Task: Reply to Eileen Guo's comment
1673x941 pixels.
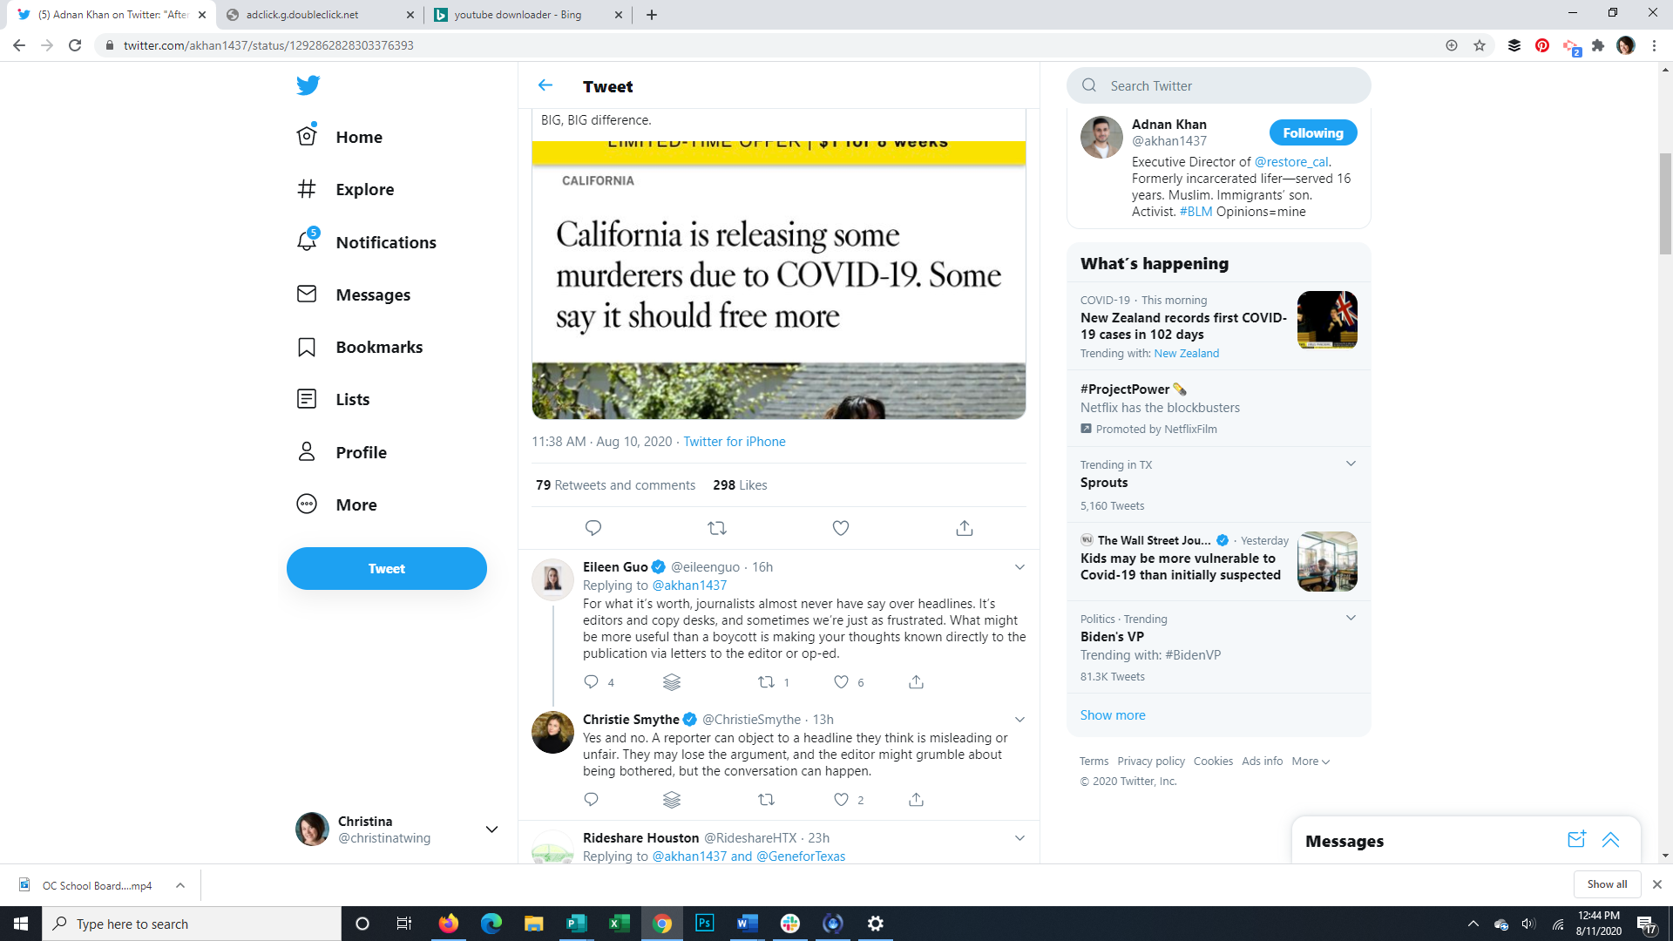Action: point(591,682)
